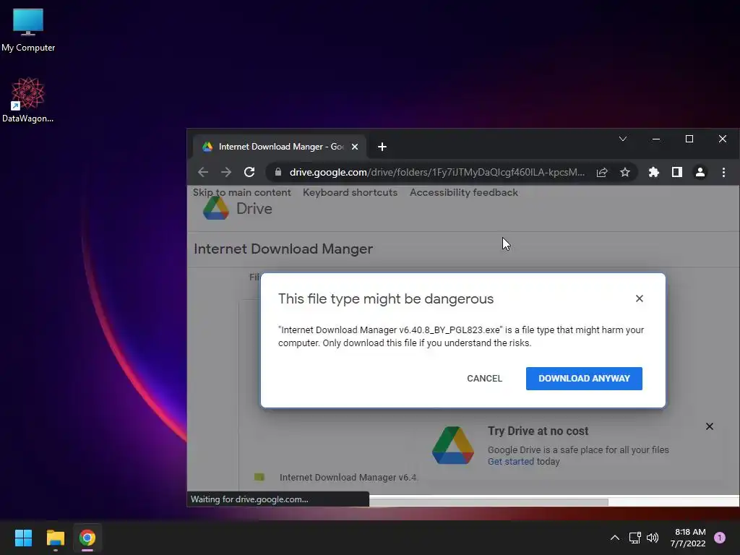The image size is (740, 555).
Task: Click the drive.google.com address bar
Action: tap(436, 172)
